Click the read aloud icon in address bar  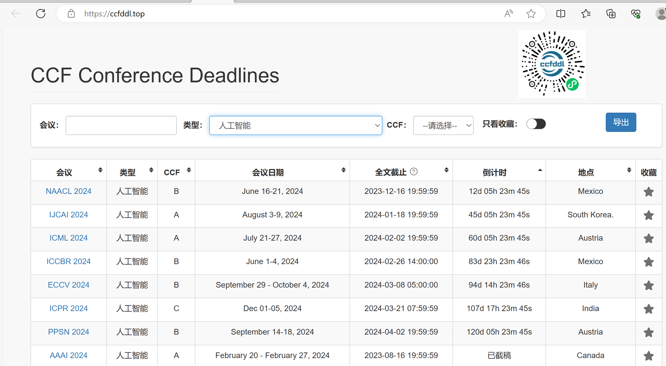[508, 14]
